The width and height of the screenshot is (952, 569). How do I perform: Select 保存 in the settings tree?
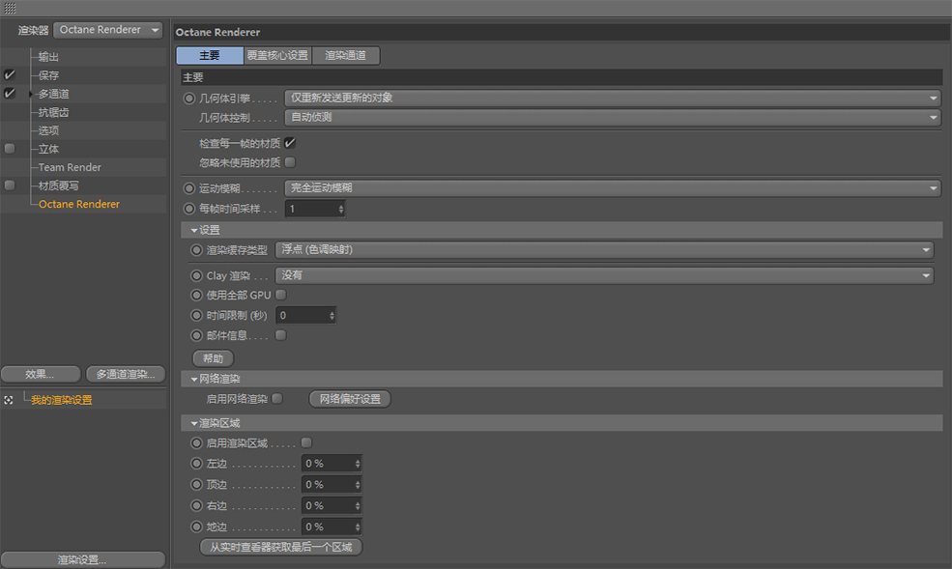(48, 75)
